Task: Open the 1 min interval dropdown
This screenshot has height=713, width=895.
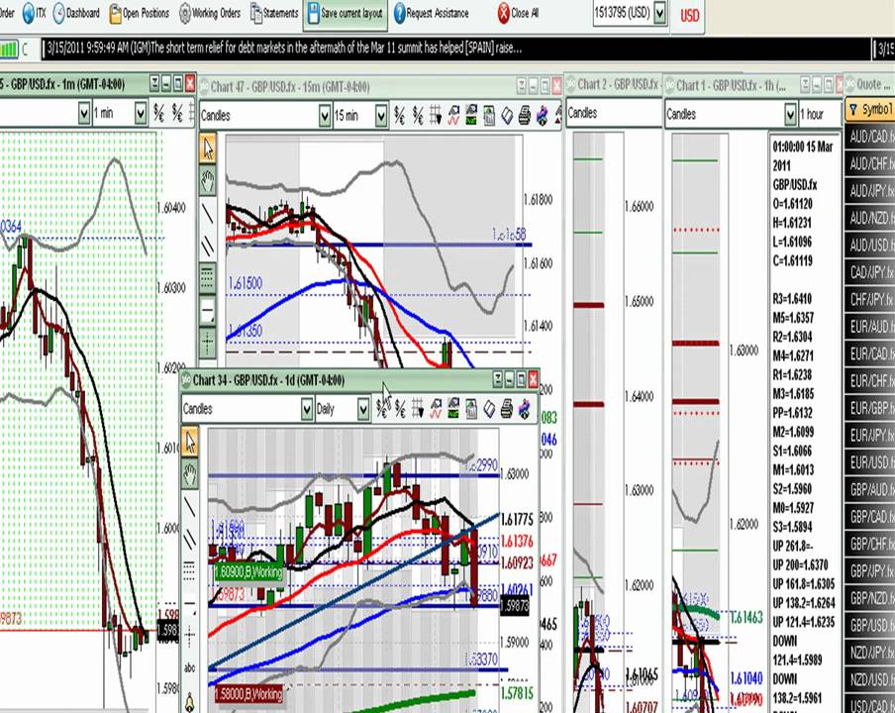Action: coord(141,113)
